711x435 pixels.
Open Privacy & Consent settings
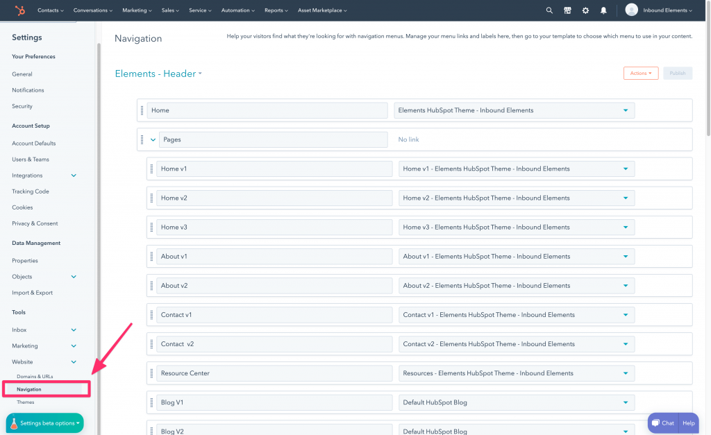[x=35, y=223]
